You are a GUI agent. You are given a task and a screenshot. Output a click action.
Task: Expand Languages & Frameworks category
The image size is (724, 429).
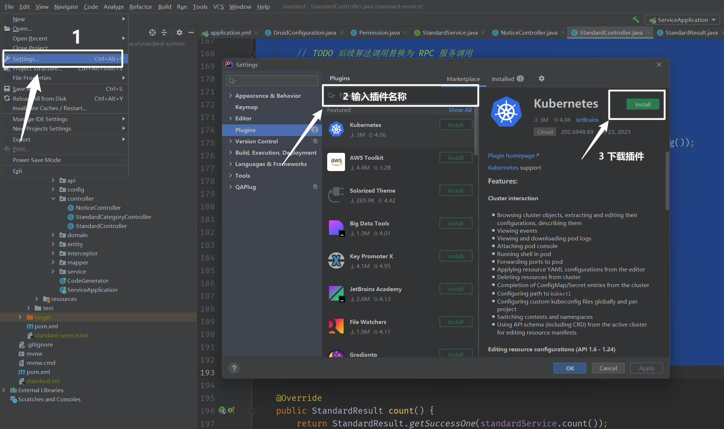point(231,164)
